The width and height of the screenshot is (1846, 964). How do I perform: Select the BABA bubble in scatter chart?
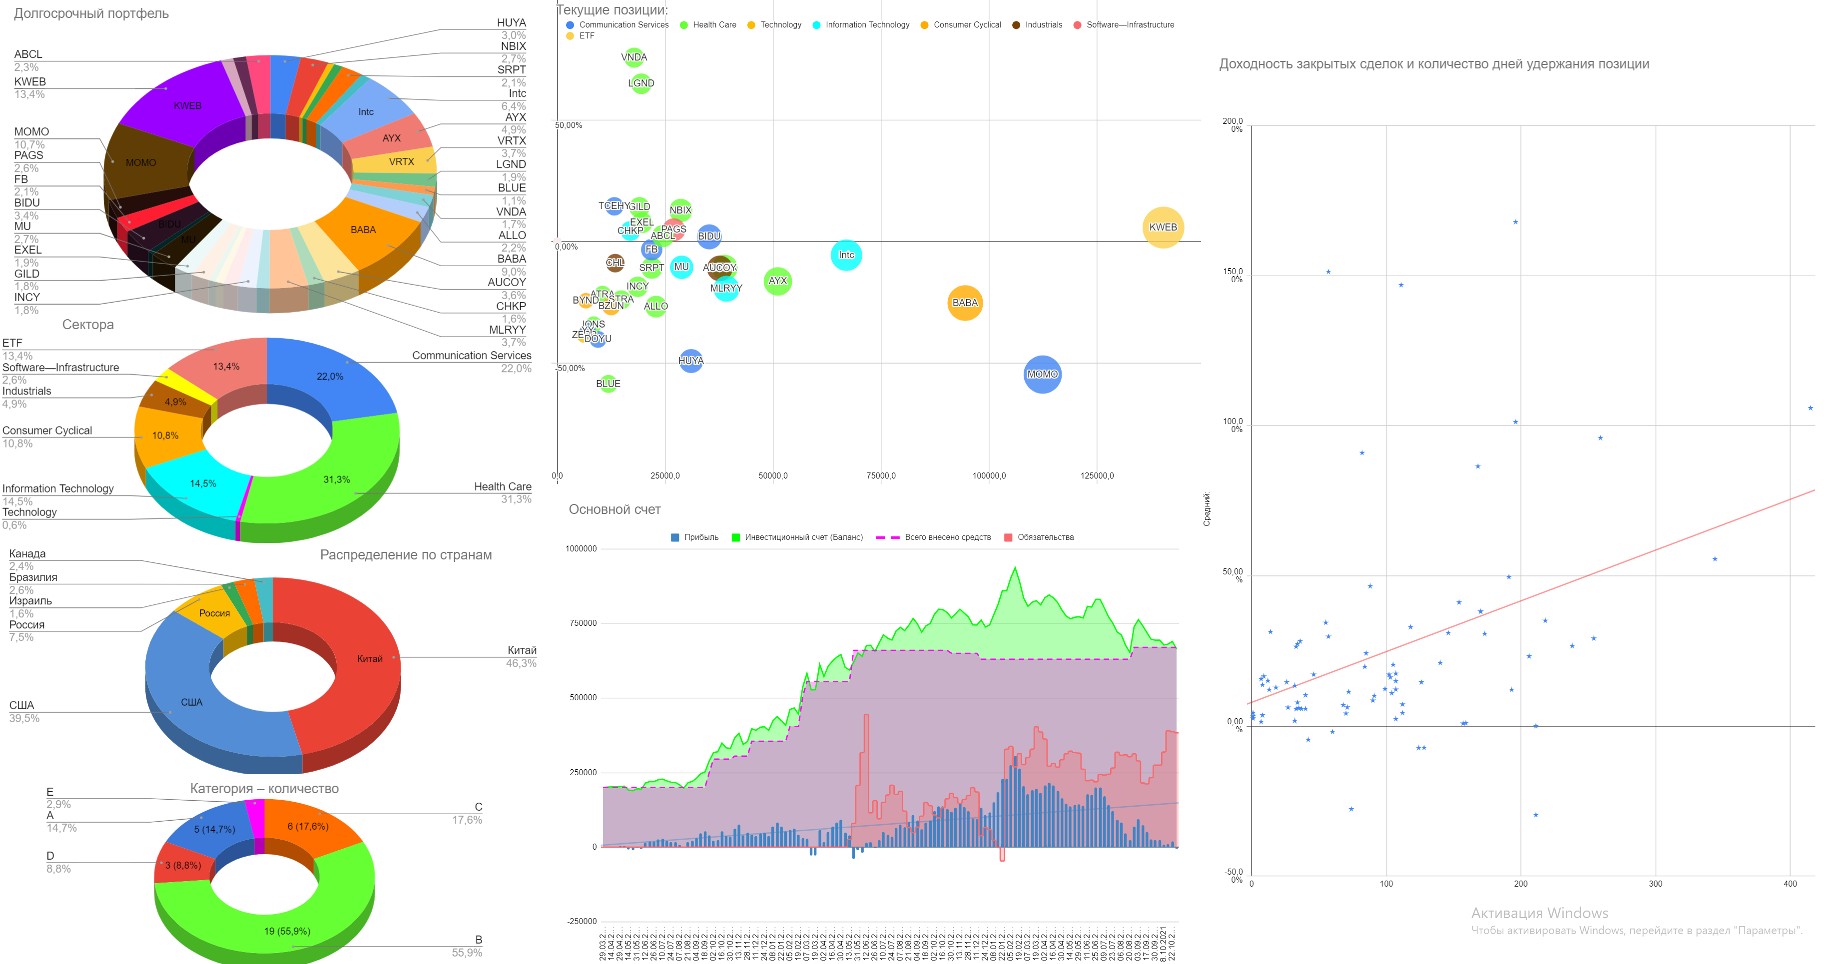[x=965, y=303]
